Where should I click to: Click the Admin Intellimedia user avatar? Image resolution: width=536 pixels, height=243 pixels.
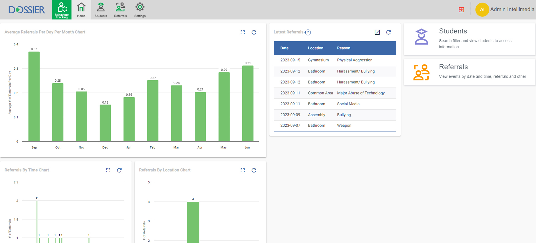pyautogui.click(x=482, y=10)
